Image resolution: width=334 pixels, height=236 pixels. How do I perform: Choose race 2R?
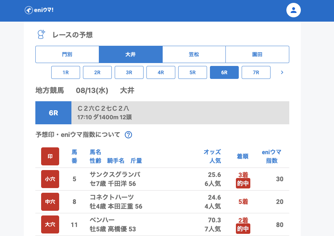(97, 72)
